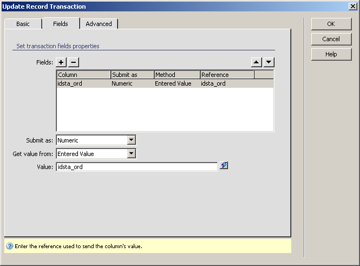Open the Get value from dropdown

(131, 154)
